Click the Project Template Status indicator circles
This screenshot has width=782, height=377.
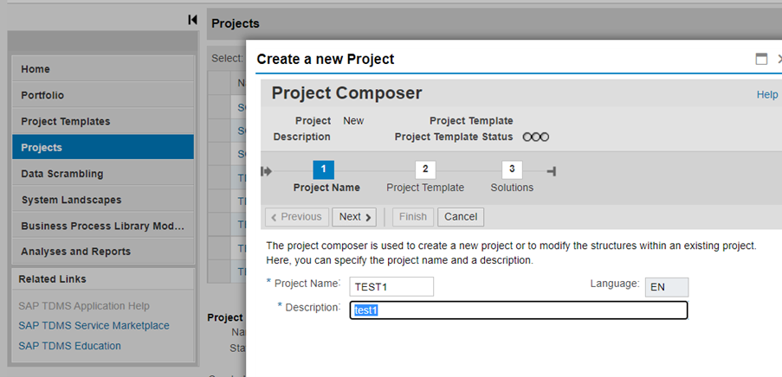pos(535,137)
